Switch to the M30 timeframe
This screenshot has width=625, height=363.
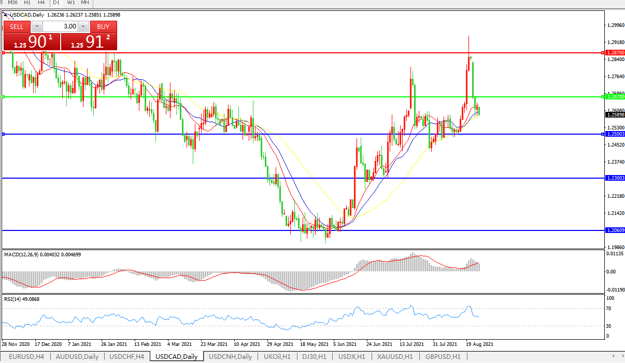click(x=13, y=3)
